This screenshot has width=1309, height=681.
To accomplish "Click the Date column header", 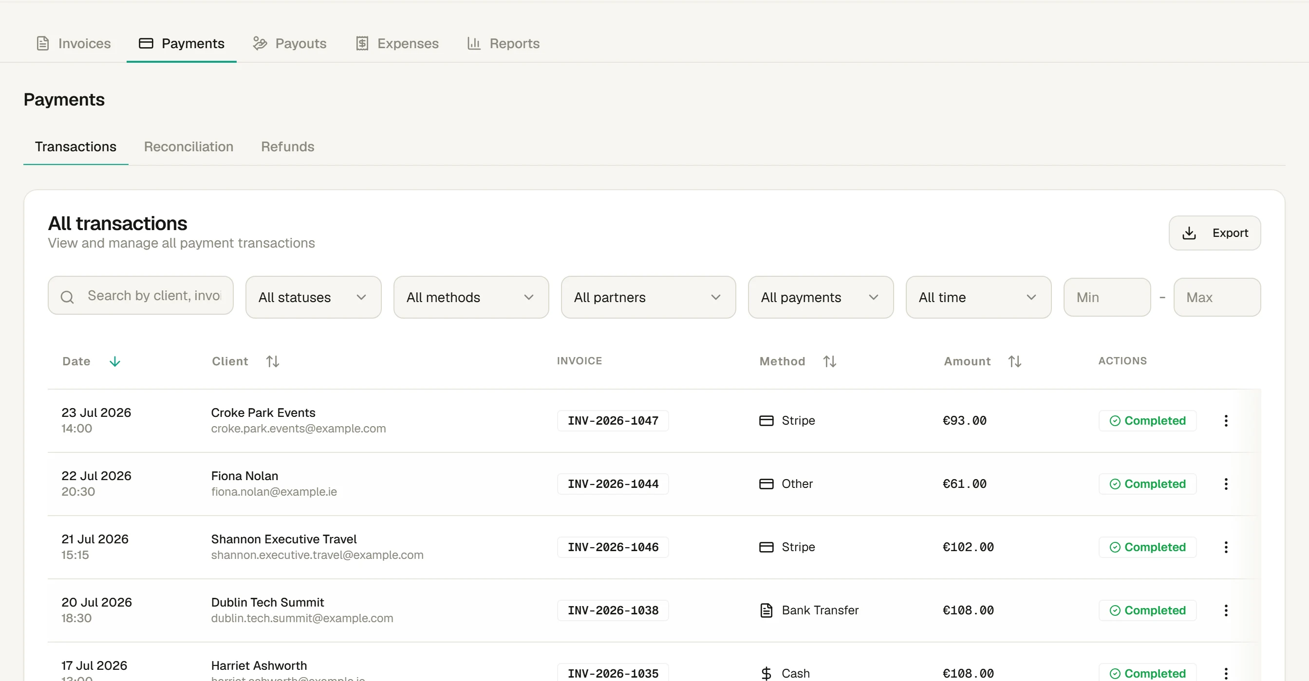I will click(x=76, y=361).
